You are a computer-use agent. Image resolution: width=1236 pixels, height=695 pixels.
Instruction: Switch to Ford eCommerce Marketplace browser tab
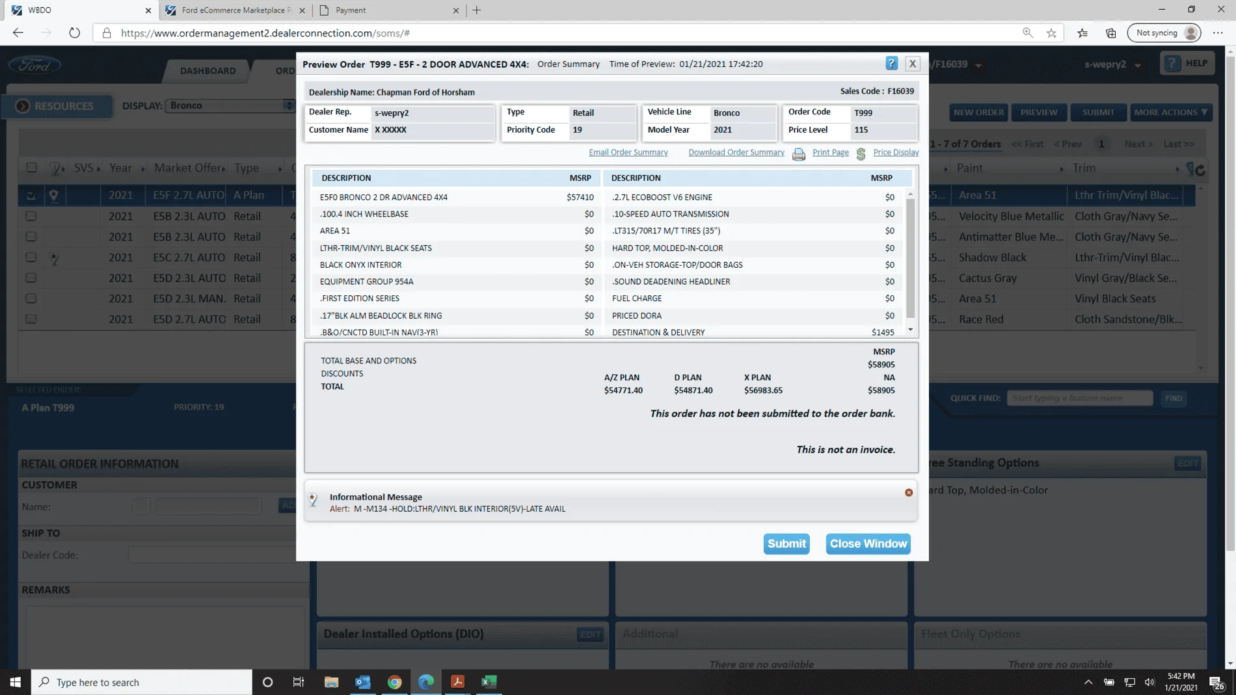(x=235, y=10)
